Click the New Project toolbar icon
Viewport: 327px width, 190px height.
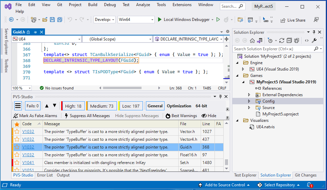pyautogui.click(x=33, y=20)
